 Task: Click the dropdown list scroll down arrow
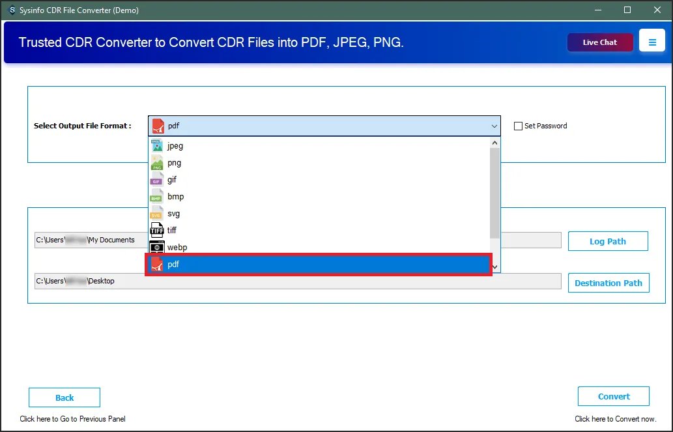coord(494,267)
